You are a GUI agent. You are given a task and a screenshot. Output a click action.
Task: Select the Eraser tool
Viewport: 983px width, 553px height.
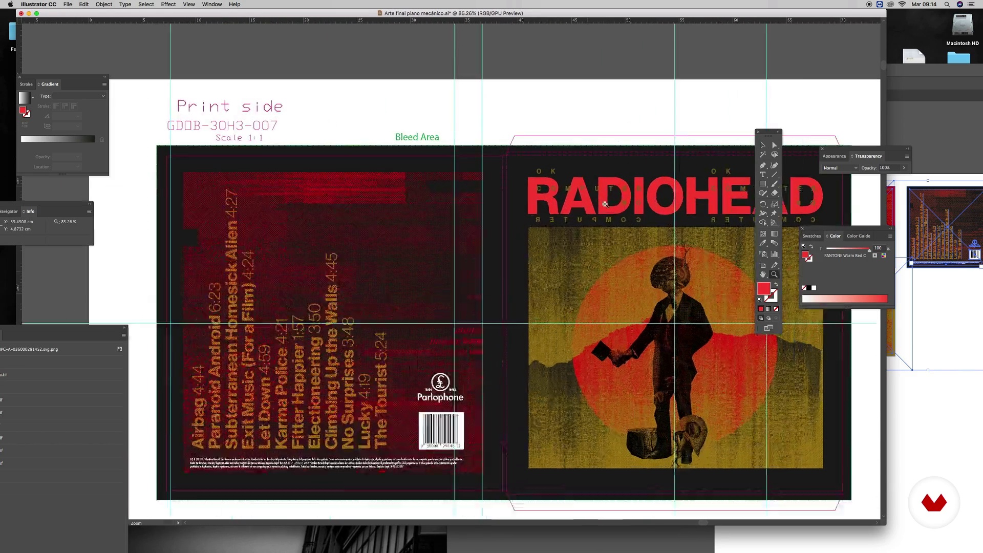click(775, 194)
